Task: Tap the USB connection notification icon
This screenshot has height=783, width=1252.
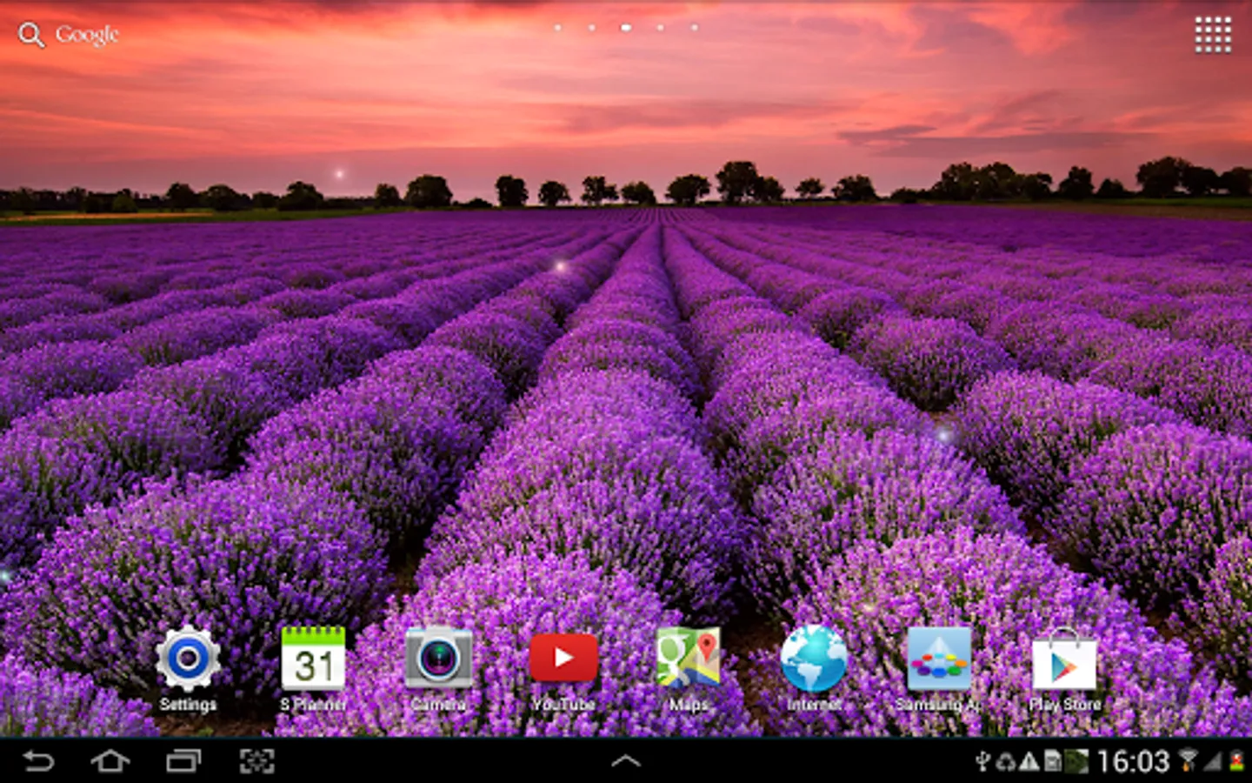Action: [x=982, y=762]
